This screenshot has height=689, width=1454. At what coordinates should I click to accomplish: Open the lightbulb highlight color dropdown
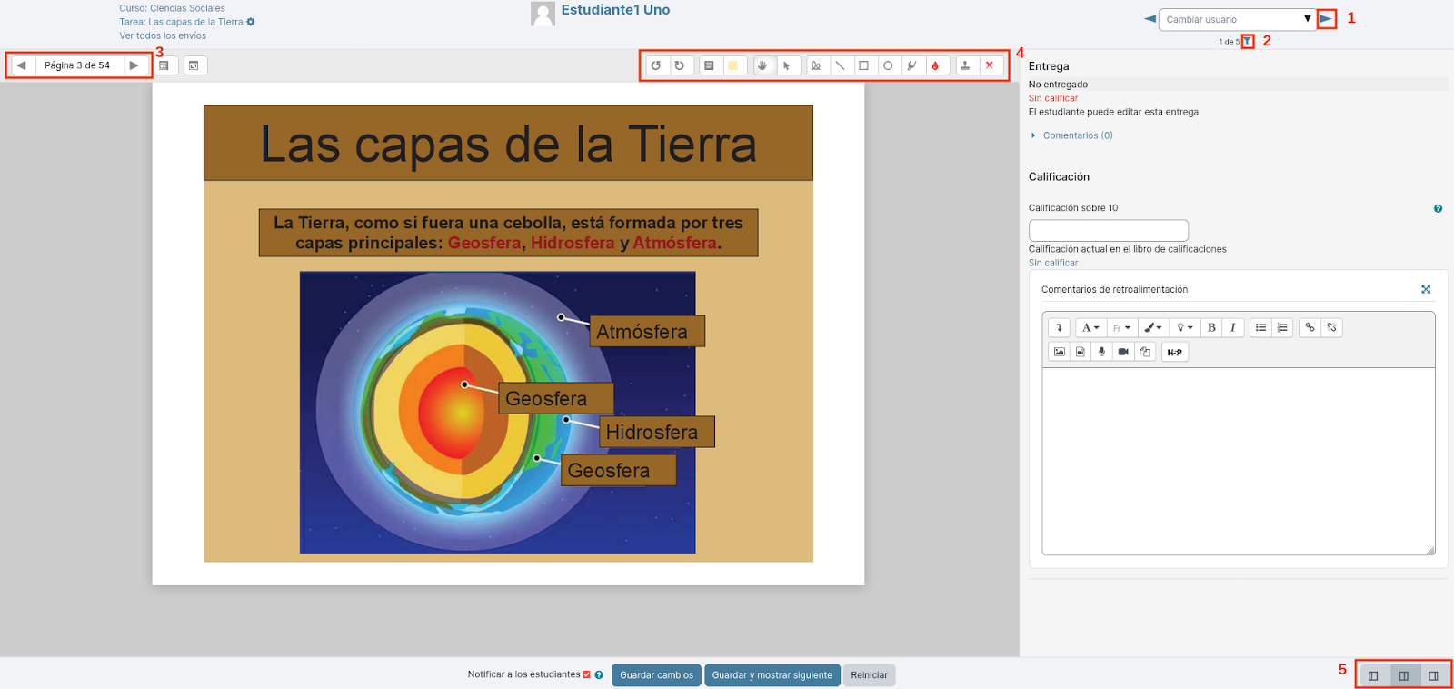pos(1184,327)
